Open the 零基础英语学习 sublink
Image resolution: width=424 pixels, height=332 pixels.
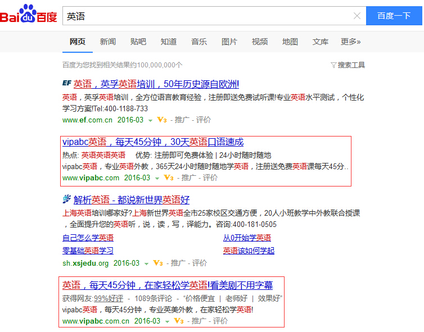point(88,251)
